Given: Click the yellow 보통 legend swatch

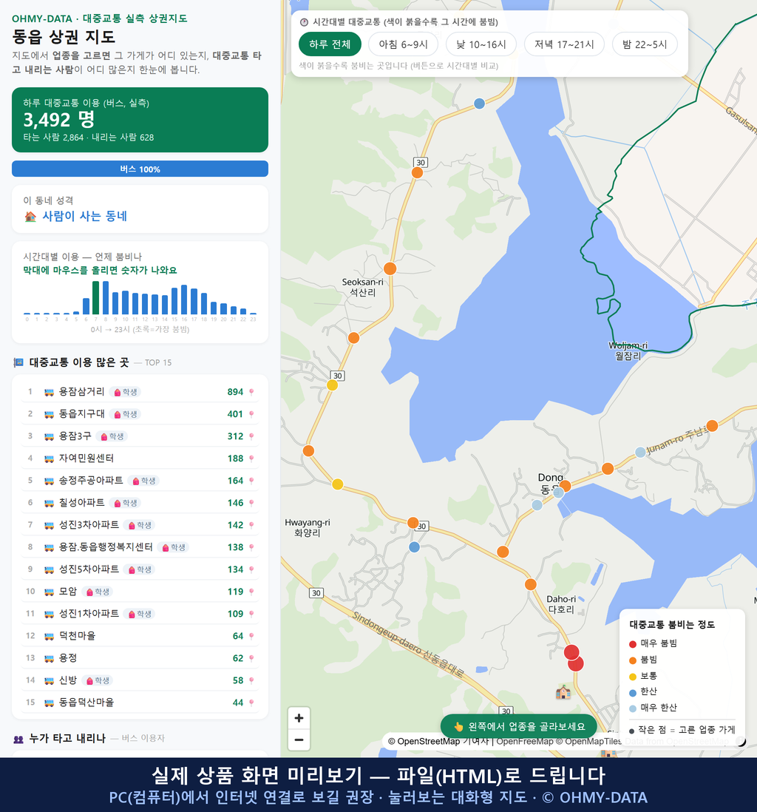Looking at the screenshot, I should coord(632,677).
